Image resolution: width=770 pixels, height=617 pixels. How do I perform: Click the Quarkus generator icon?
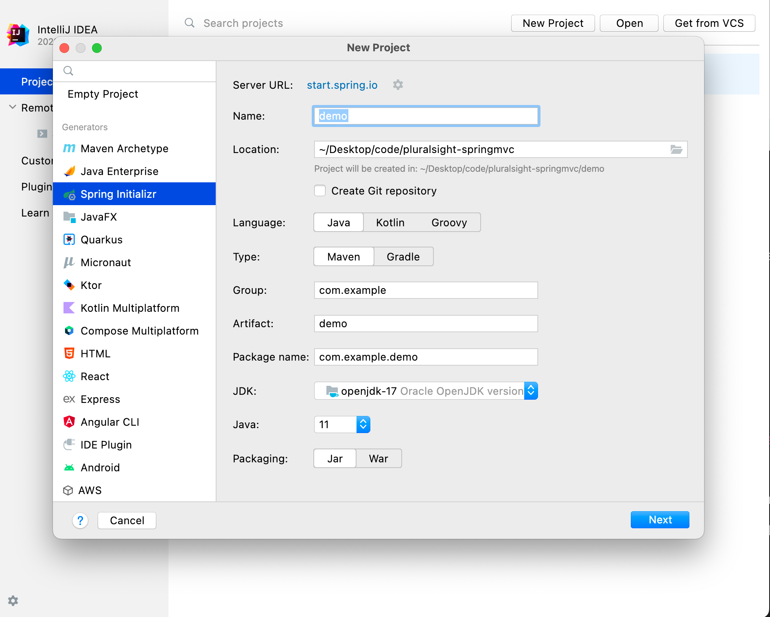(69, 240)
